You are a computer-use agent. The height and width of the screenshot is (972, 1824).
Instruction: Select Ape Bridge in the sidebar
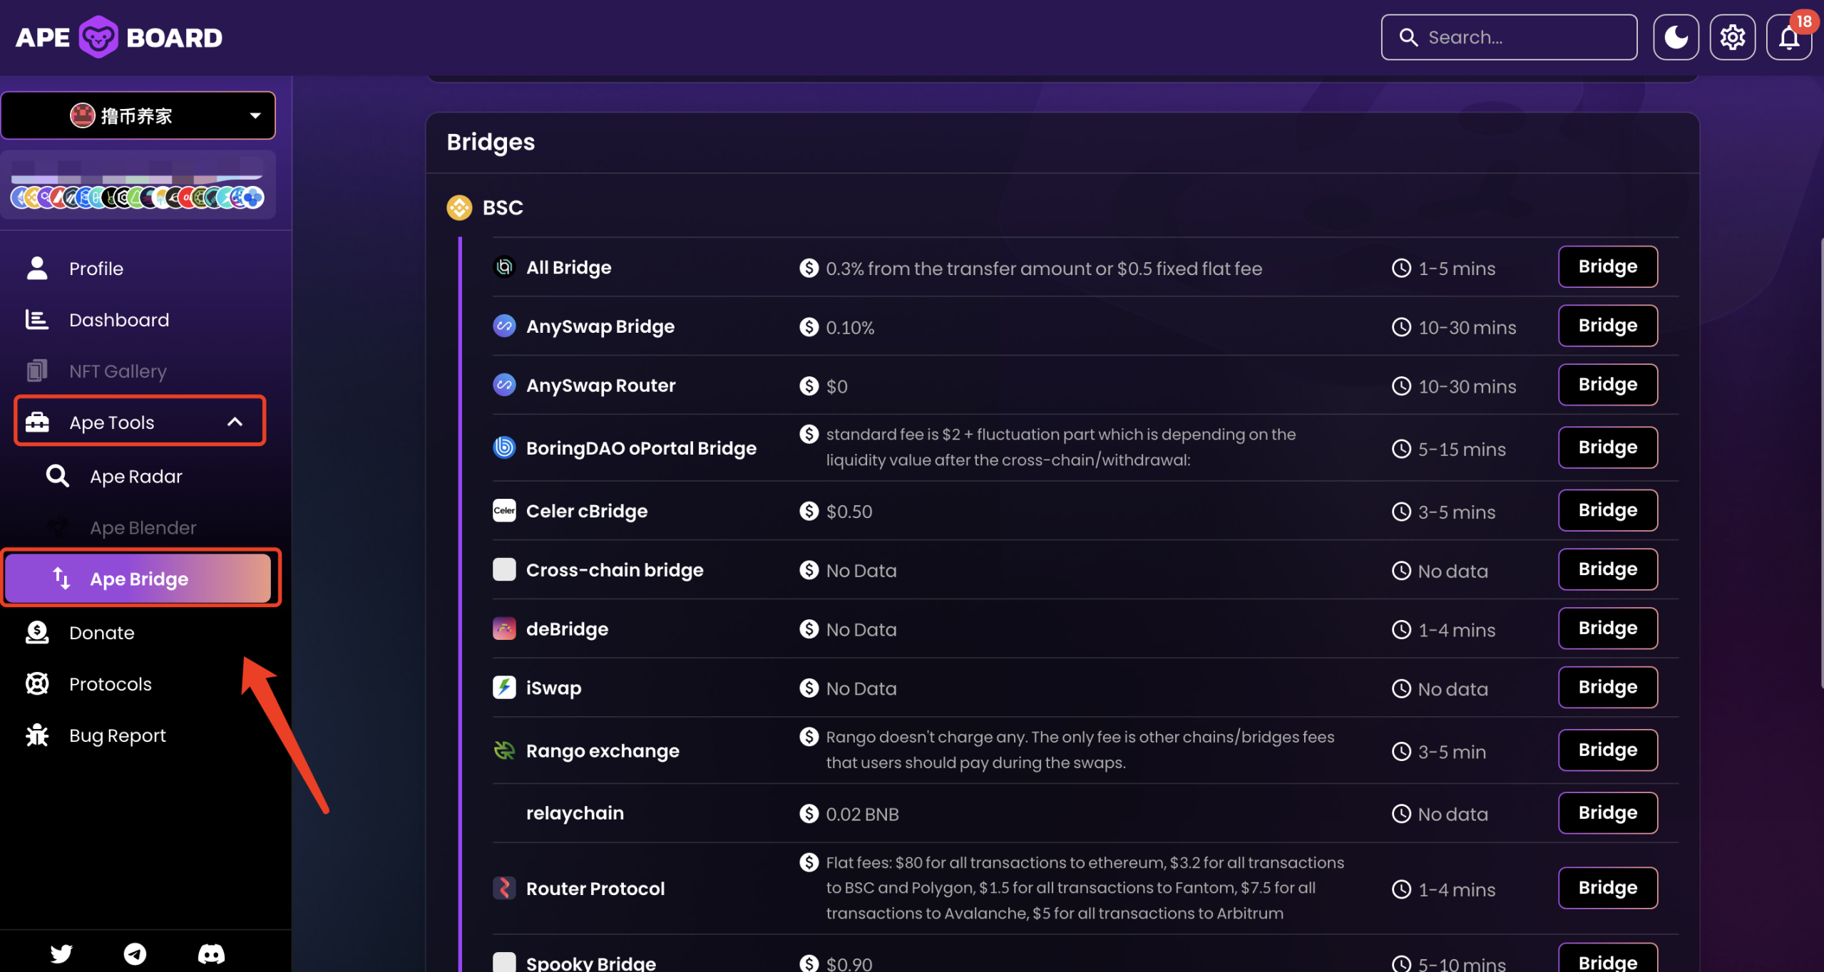pos(138,579)
